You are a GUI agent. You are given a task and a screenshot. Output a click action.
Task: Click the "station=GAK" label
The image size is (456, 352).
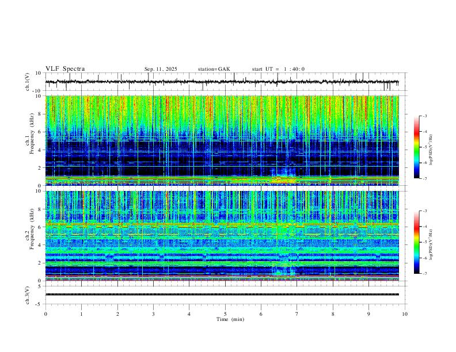(x=214, y=69)
